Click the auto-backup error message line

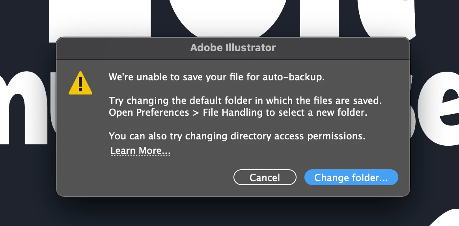[216, 77]
